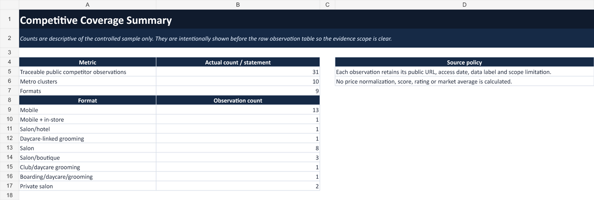The height and width of the screenshot is (200, 594).
Task: Select the cell showing count 31
Action: pos(238,72)
